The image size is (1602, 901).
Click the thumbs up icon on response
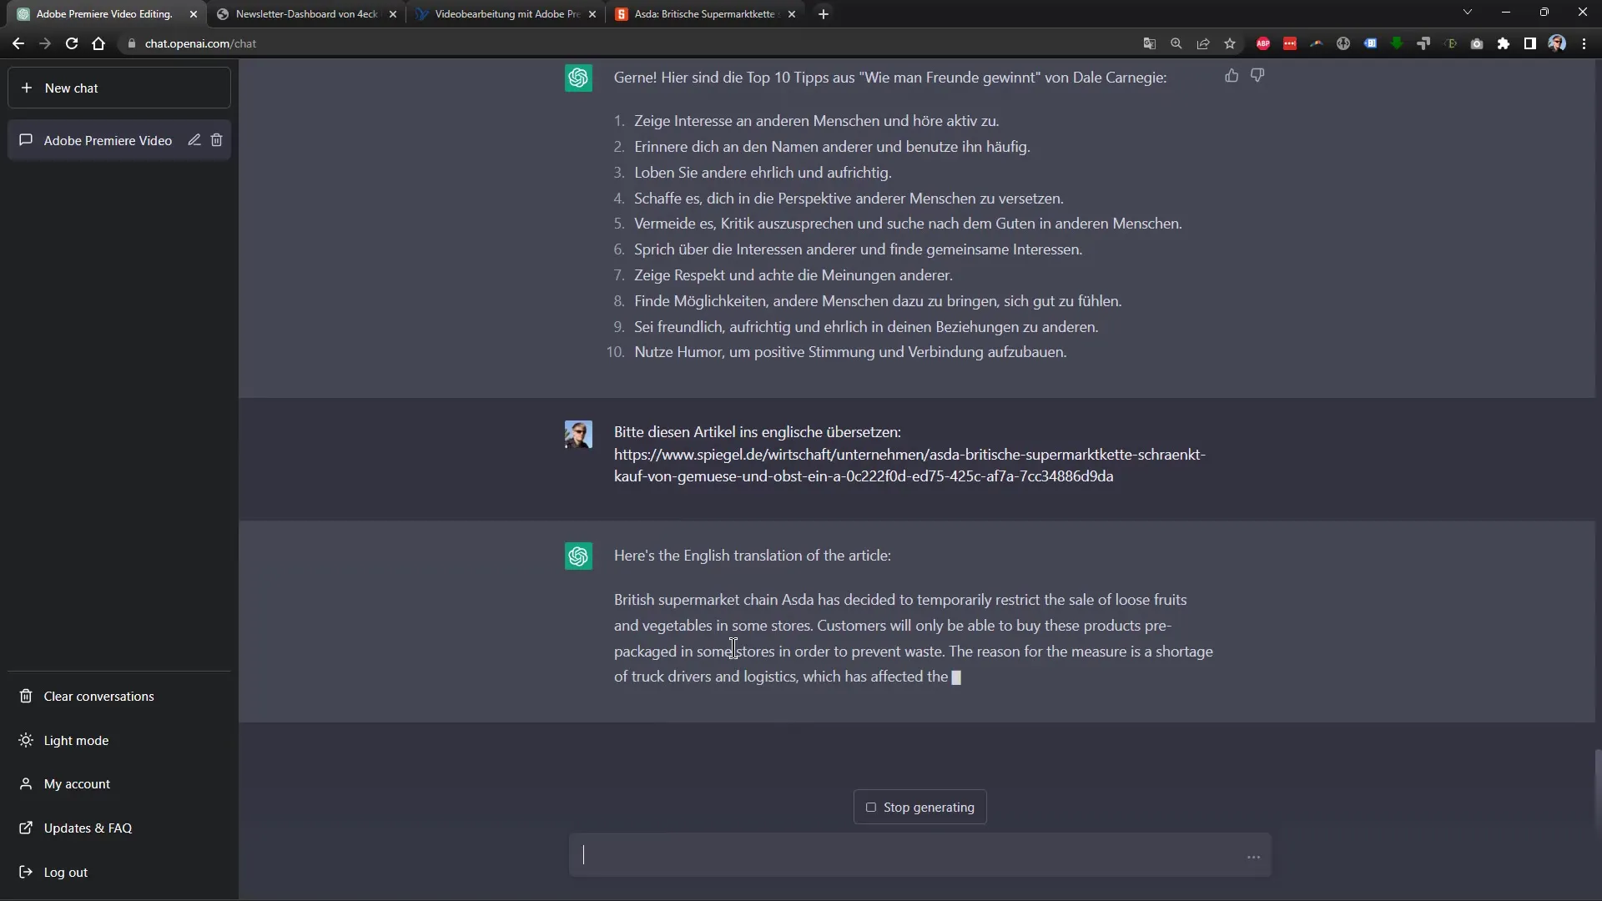(x=1232, y=75)
